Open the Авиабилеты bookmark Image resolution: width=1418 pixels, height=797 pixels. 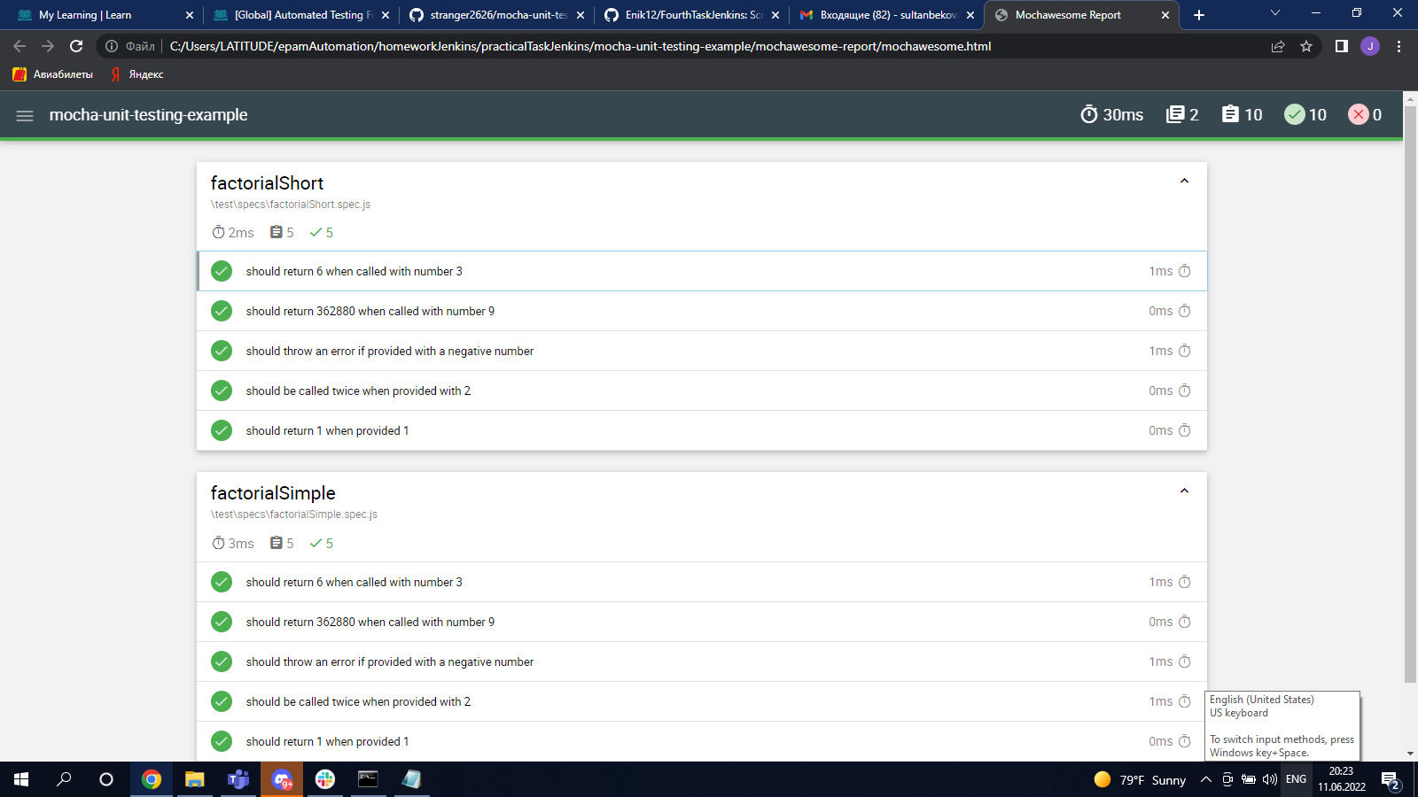tap(53, 74)
